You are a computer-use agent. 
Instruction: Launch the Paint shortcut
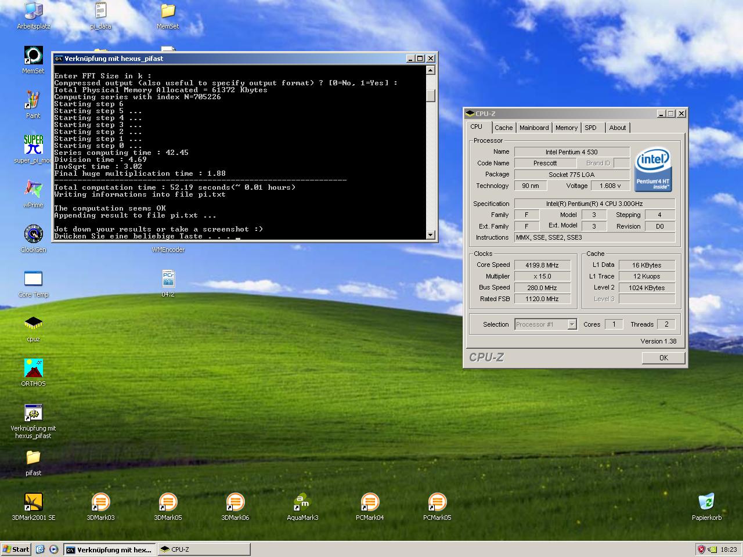pyautogui.click(x=33, y=100)
